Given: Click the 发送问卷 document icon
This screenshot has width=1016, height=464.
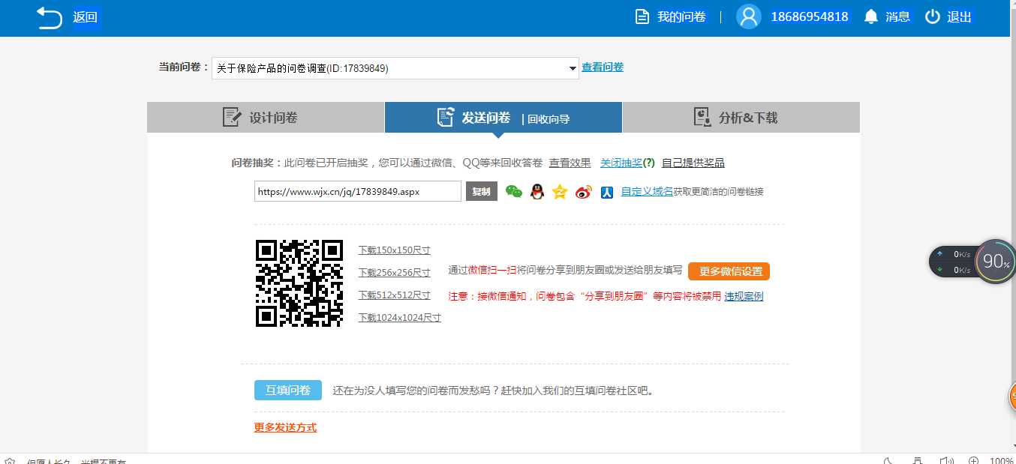Looking at the screenshot, I should pyautogui.click(x=446, y=117).
